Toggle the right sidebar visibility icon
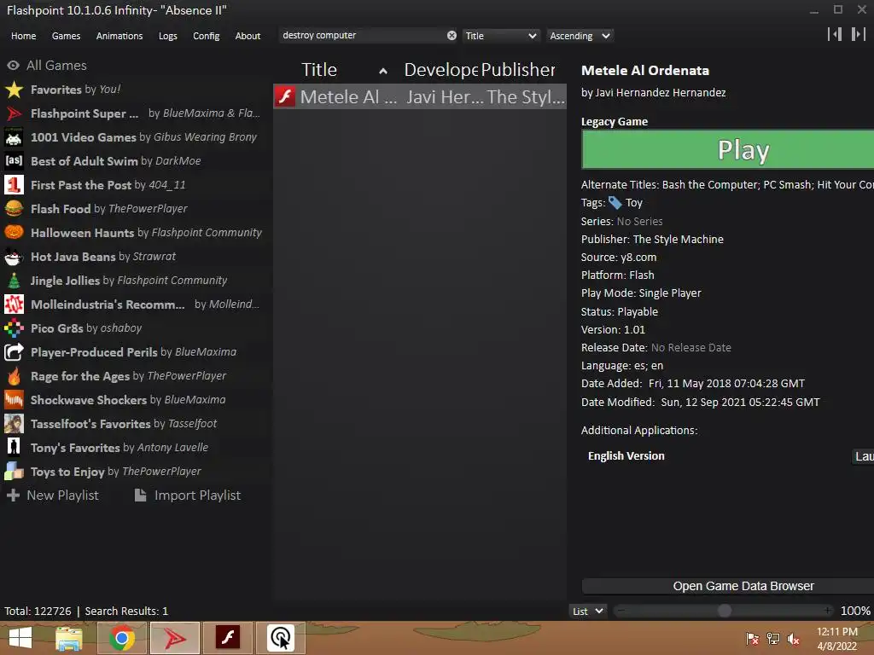This screenshot has height=655, width=874. 858,34
